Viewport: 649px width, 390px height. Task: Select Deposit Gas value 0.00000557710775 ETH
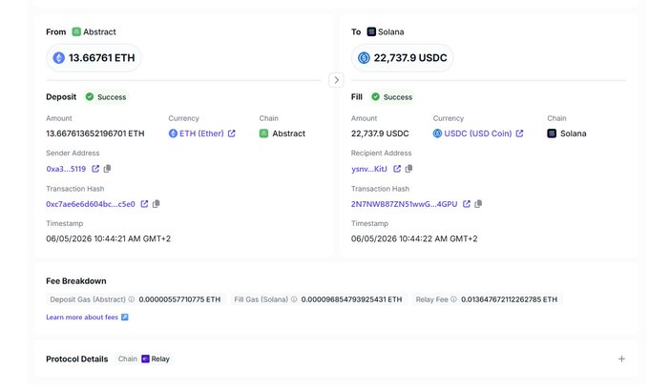click(179, 299)
